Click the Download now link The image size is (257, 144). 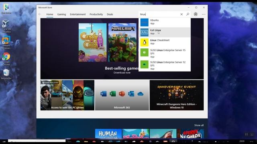click(122, 72)
